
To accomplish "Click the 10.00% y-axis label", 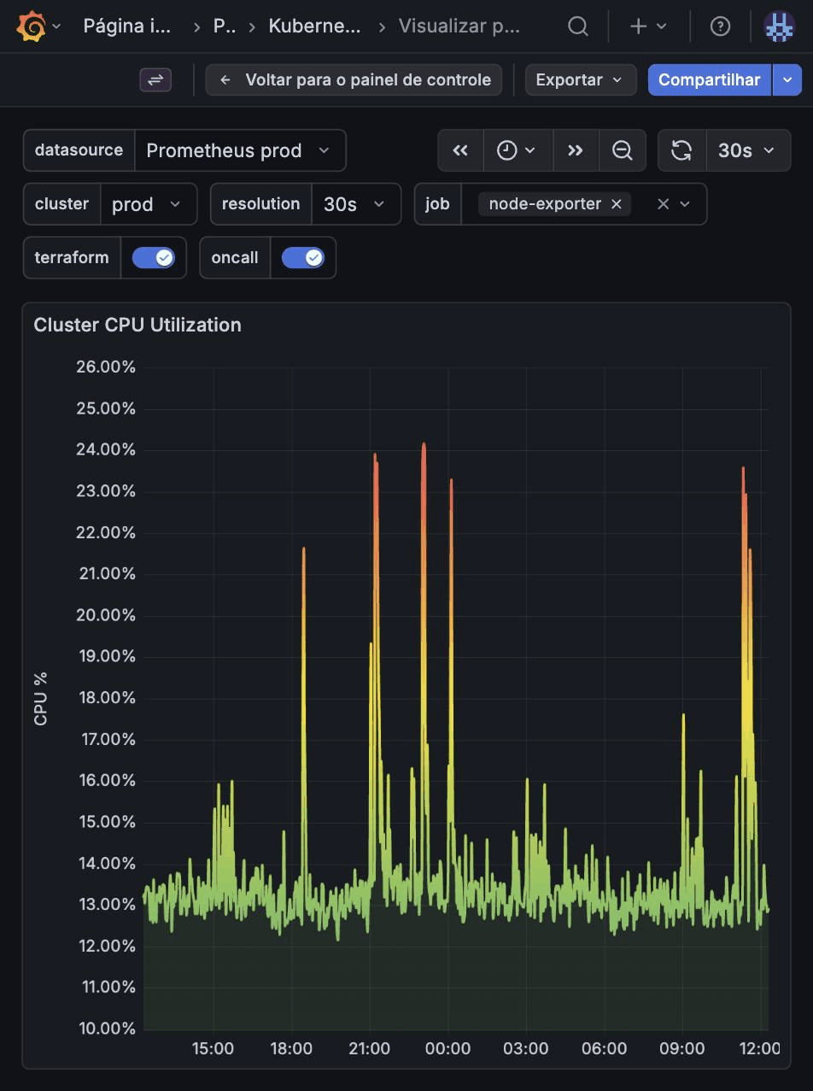I will 107,1028.
